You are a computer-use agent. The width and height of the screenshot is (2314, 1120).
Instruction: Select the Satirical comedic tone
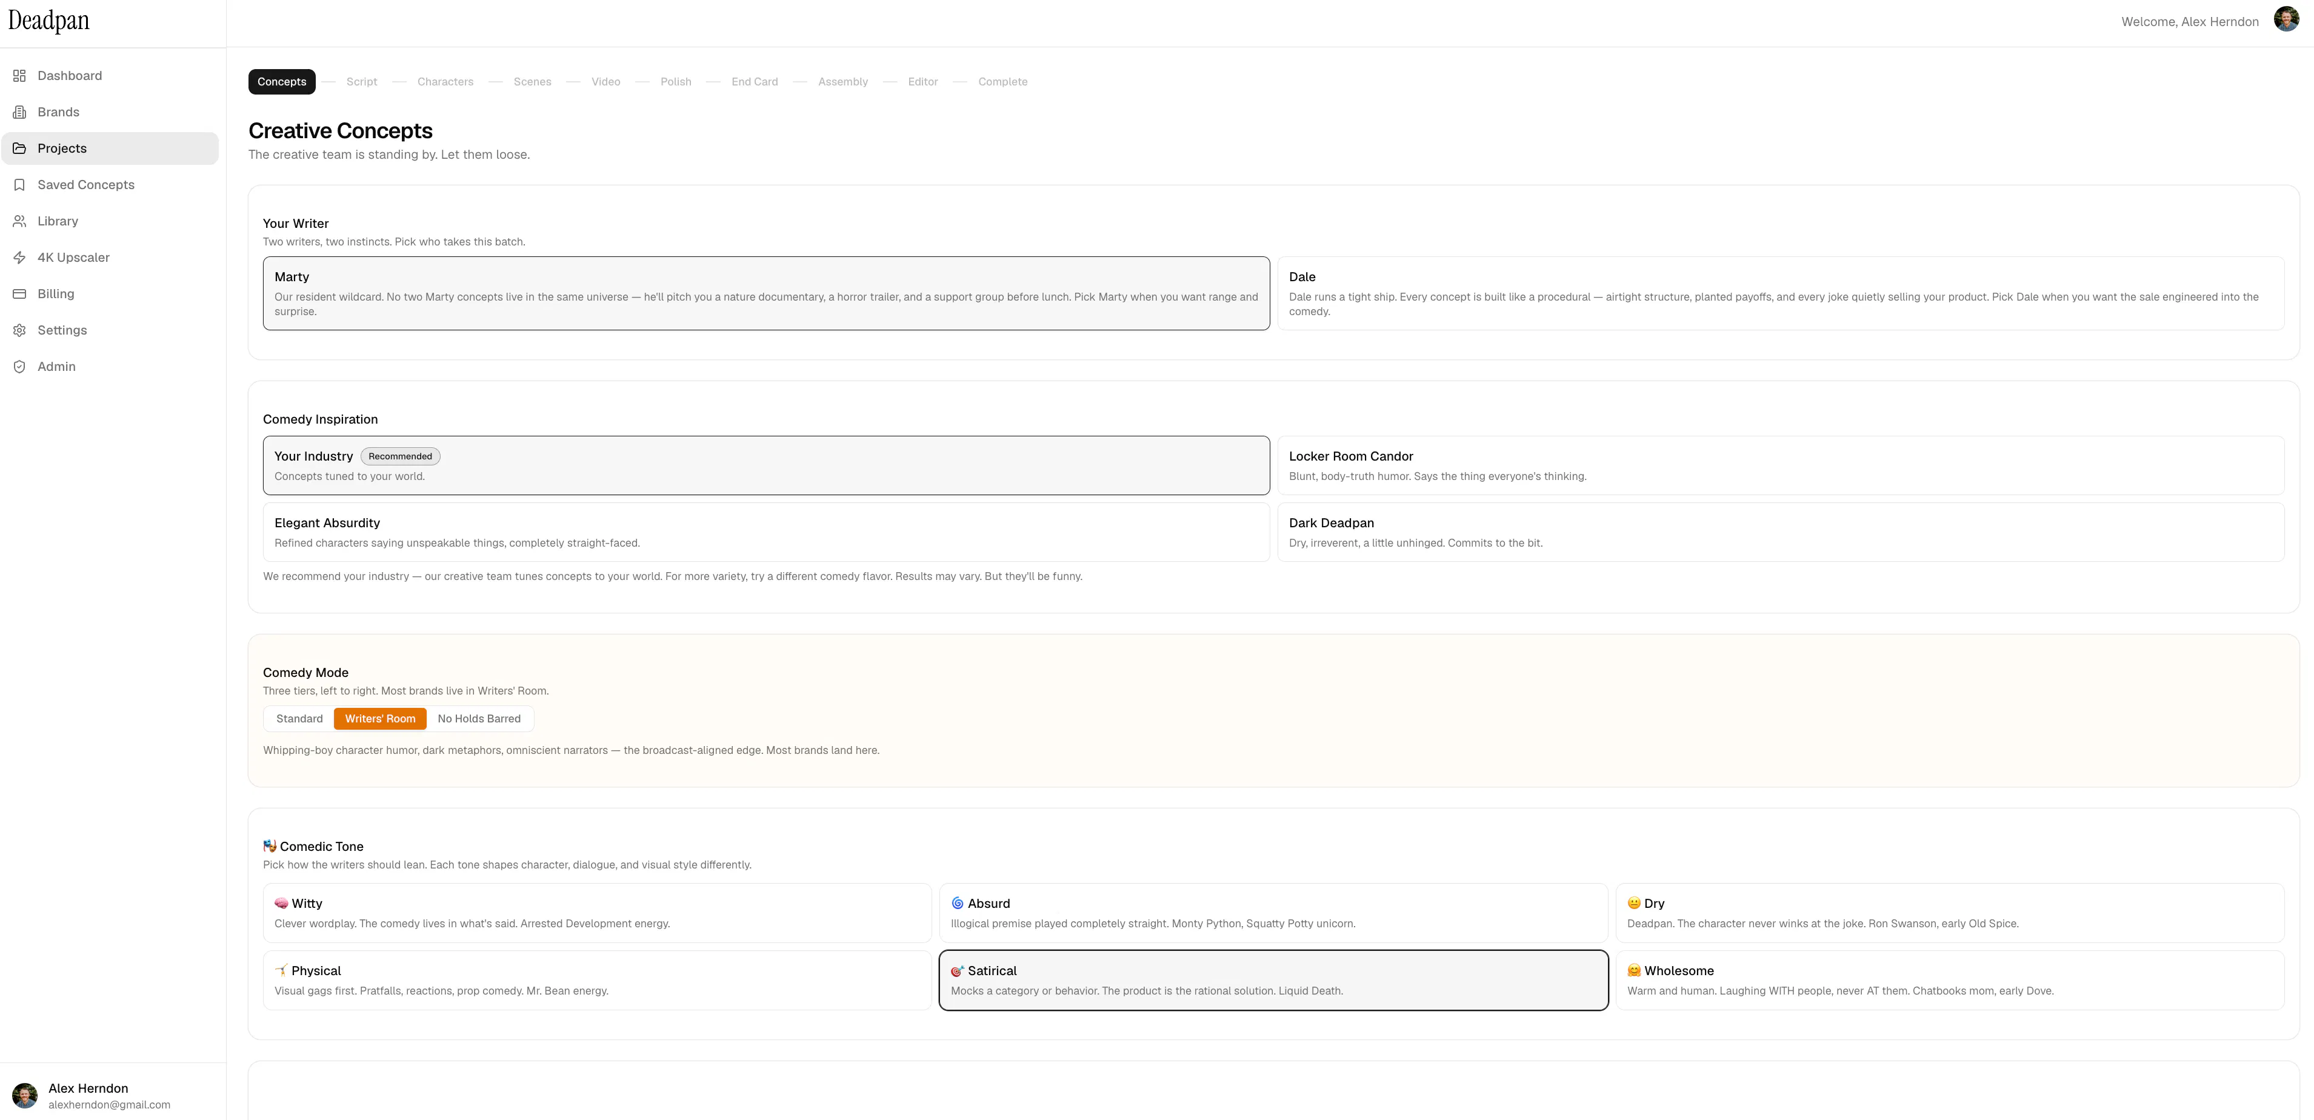[x=1274, y=980]
